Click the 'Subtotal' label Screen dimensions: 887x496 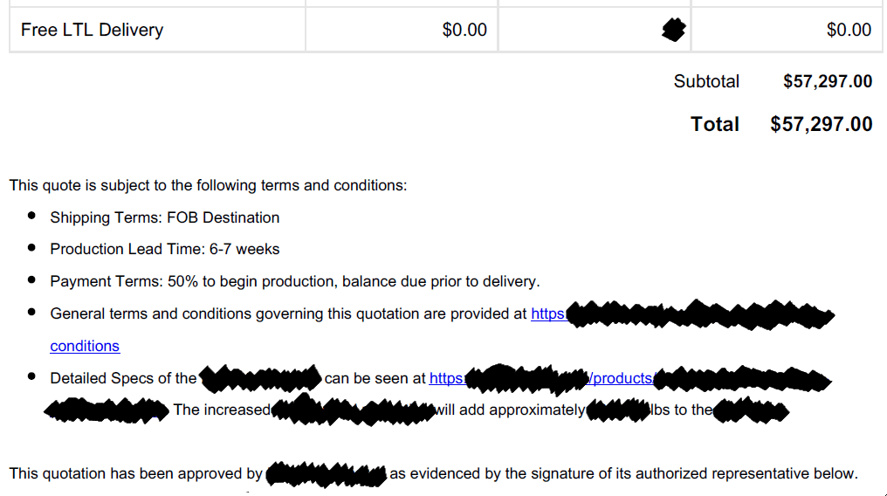tap(706, 81)
